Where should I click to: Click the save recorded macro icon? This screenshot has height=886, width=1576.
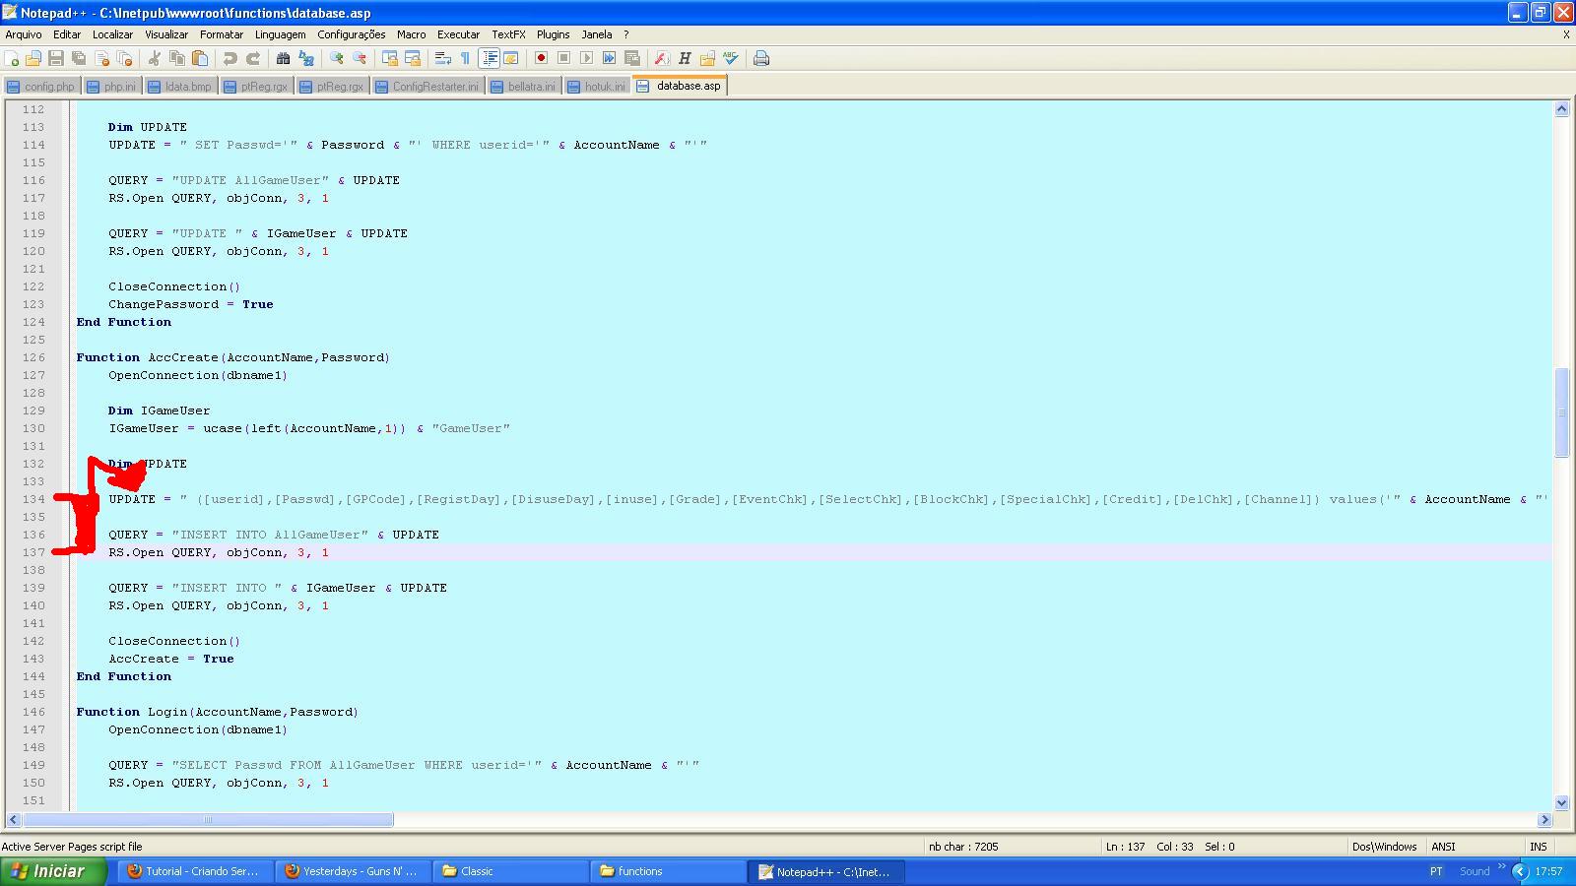click(632, 58)
